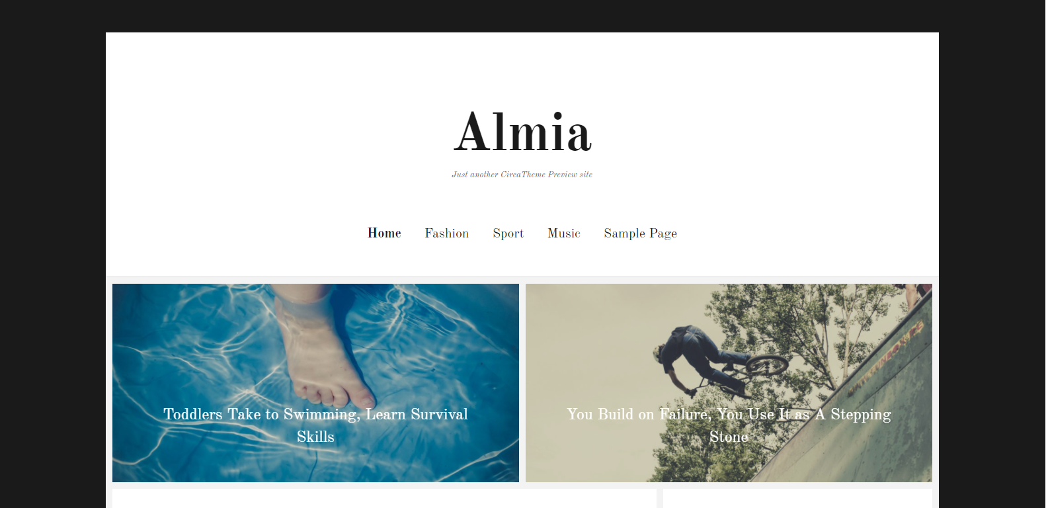Open the Music menu item

[x=564, y=233]
